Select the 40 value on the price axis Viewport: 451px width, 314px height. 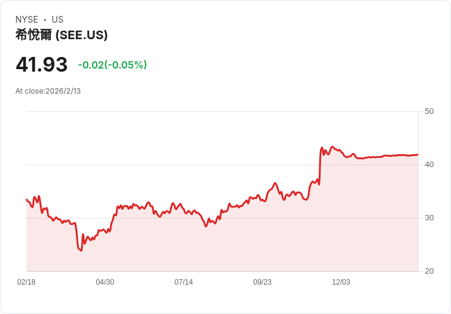(x=429, y=165)
